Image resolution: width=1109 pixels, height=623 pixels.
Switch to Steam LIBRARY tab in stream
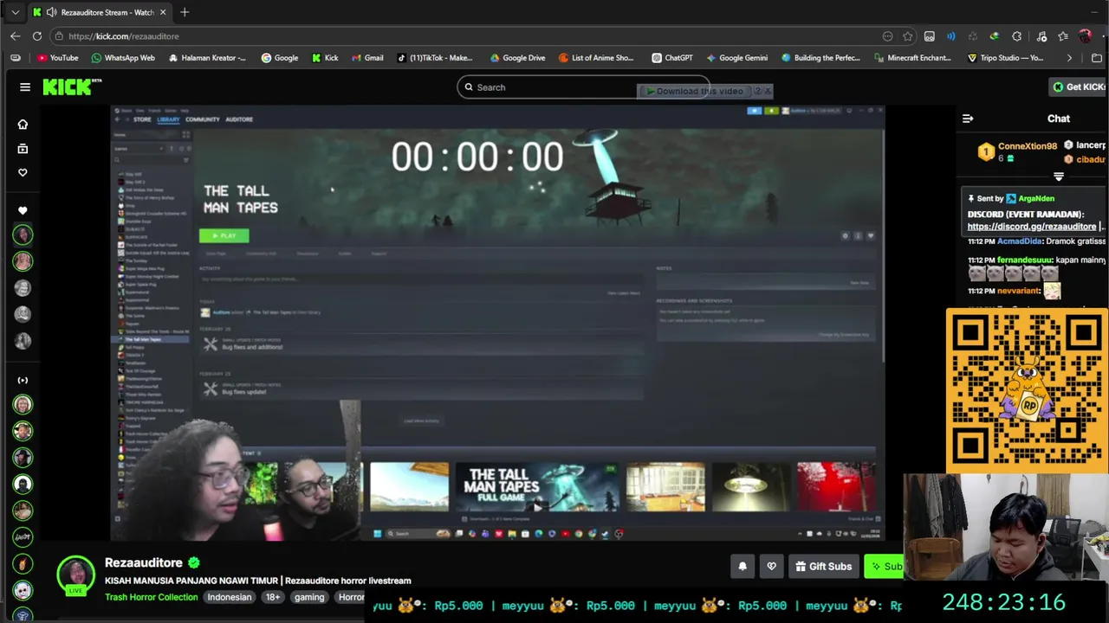[x=168, y=119]
